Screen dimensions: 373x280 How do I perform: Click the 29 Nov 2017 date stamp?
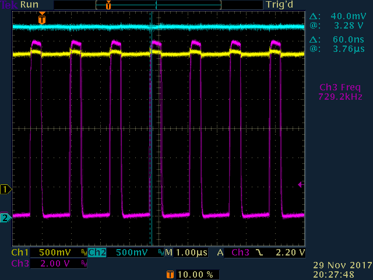click(343, 265)
